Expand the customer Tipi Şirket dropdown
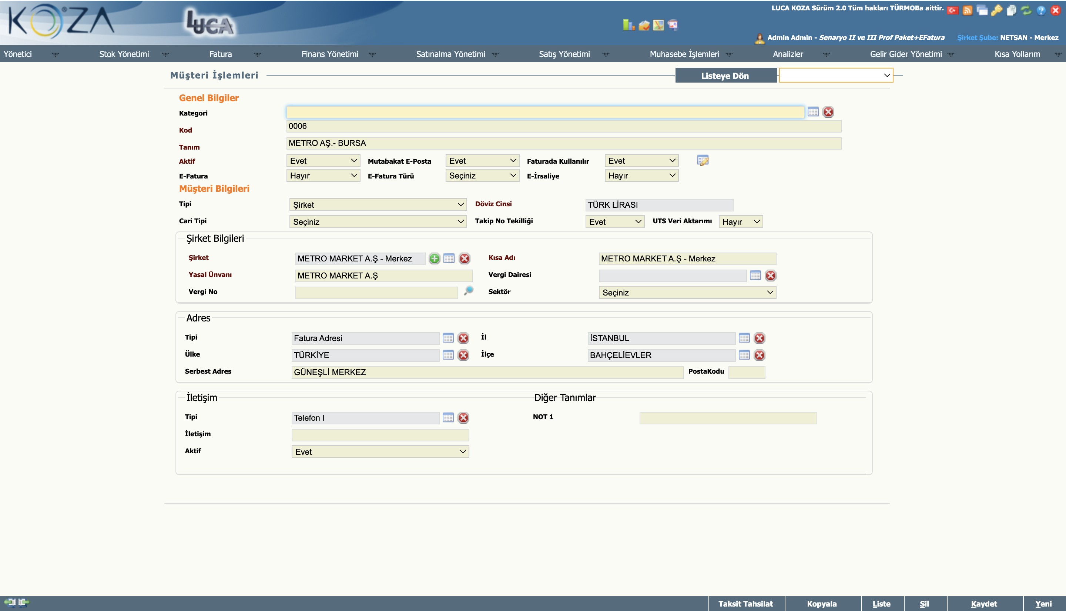The image size is (1066, 611). pyautogui.click(x=378, y=205)
